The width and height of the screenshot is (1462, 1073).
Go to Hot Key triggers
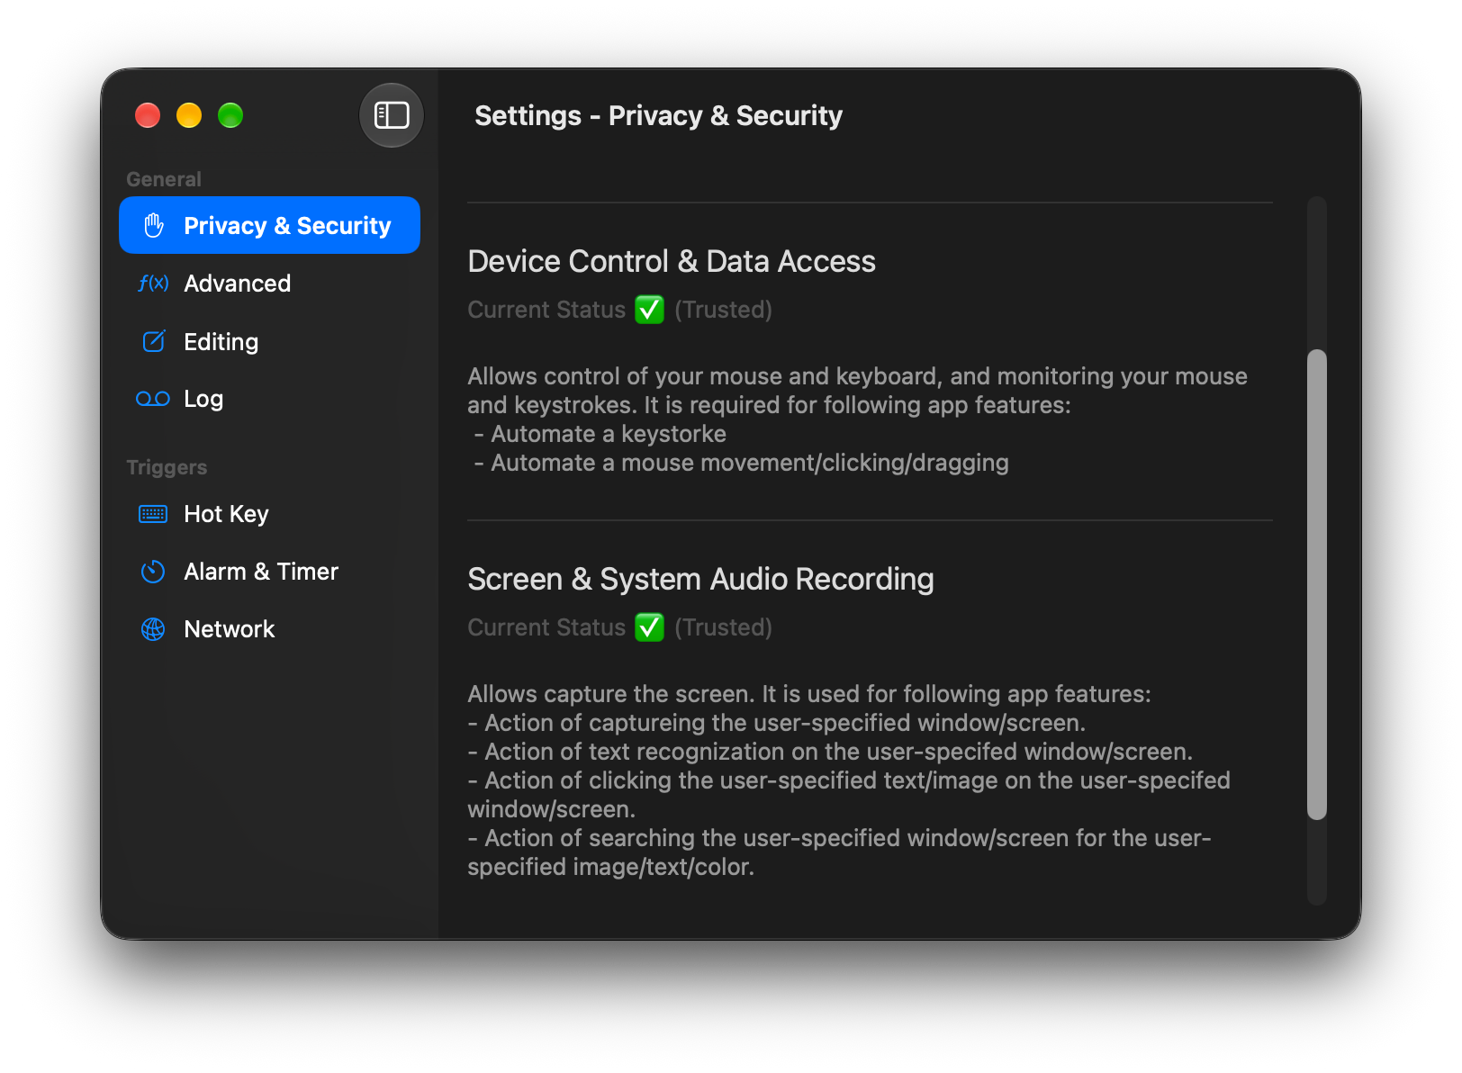(x=269, y=514)
